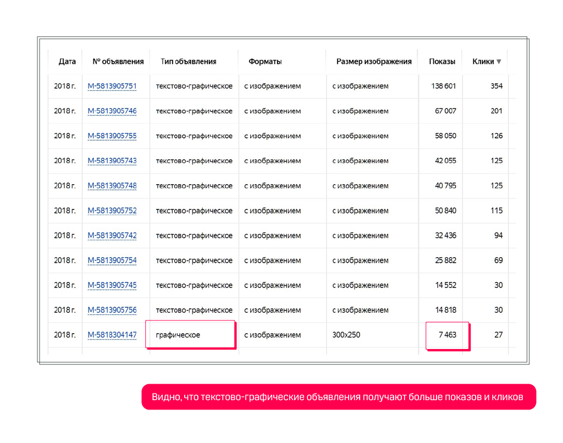The height and width of the screenshot is (443, 563).
Task: Sort by the Показы column header
Action: (x=442, y=62)
